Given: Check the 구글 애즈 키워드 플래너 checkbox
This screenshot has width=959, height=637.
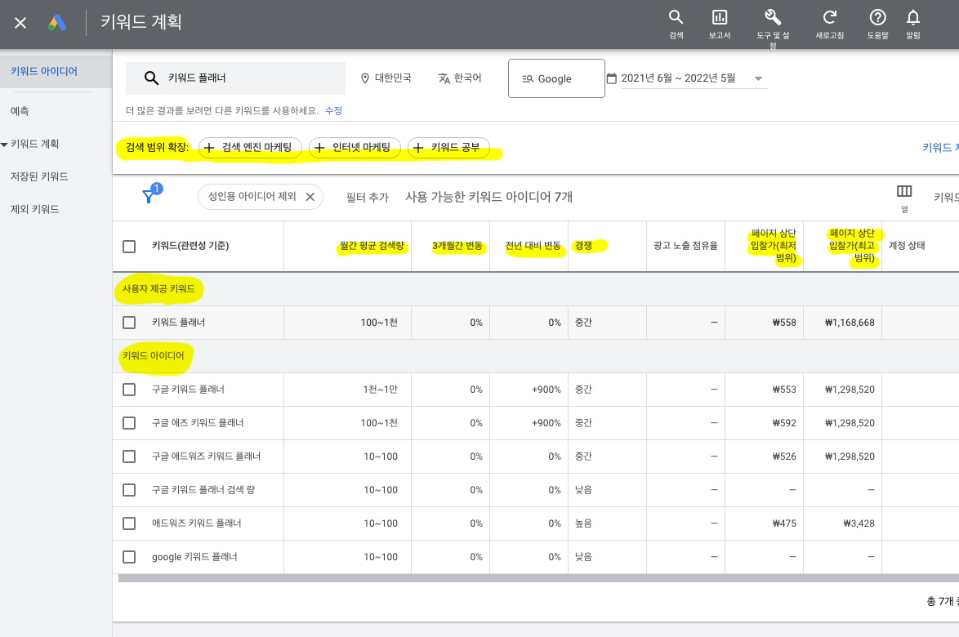Looking at the screenshot, I should coord(129,423).
